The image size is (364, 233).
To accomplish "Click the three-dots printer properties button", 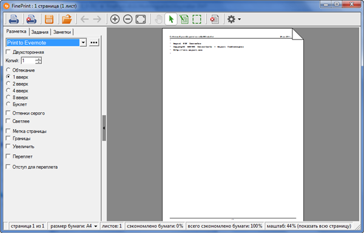I will tap(94, 42).
